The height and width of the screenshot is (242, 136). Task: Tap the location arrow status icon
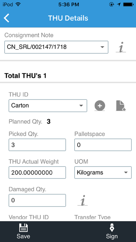tap(119, 5)
